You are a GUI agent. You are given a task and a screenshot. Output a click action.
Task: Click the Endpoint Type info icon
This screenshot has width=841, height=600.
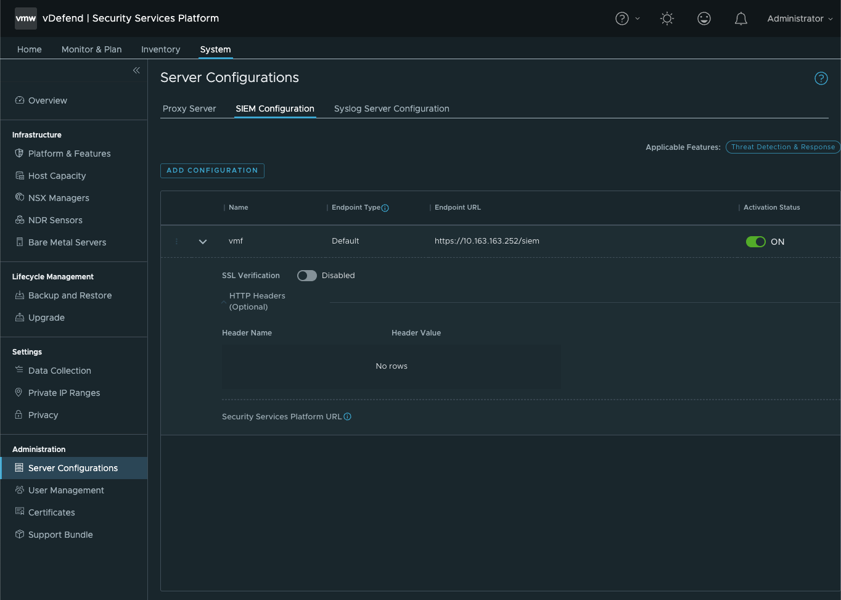point(385,208)
